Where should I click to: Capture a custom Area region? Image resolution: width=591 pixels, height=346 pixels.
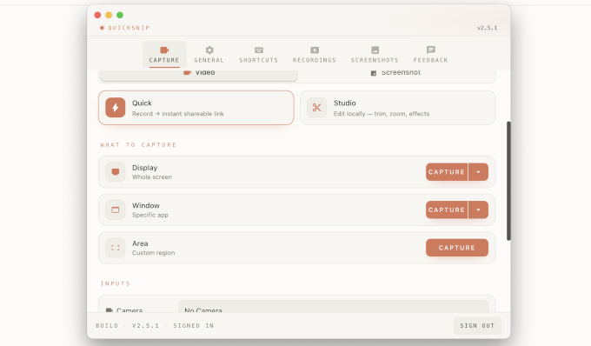(457, 248)
